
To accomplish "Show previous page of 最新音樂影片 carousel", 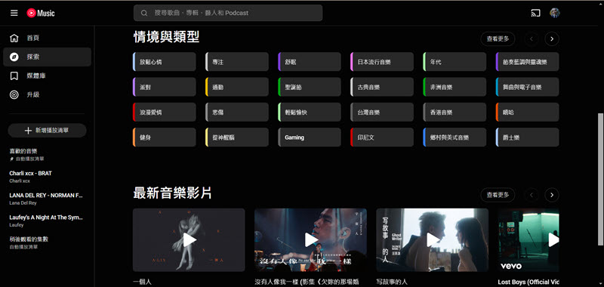I will [532, 195].
